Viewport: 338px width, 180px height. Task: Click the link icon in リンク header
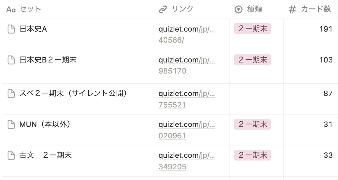163,10
